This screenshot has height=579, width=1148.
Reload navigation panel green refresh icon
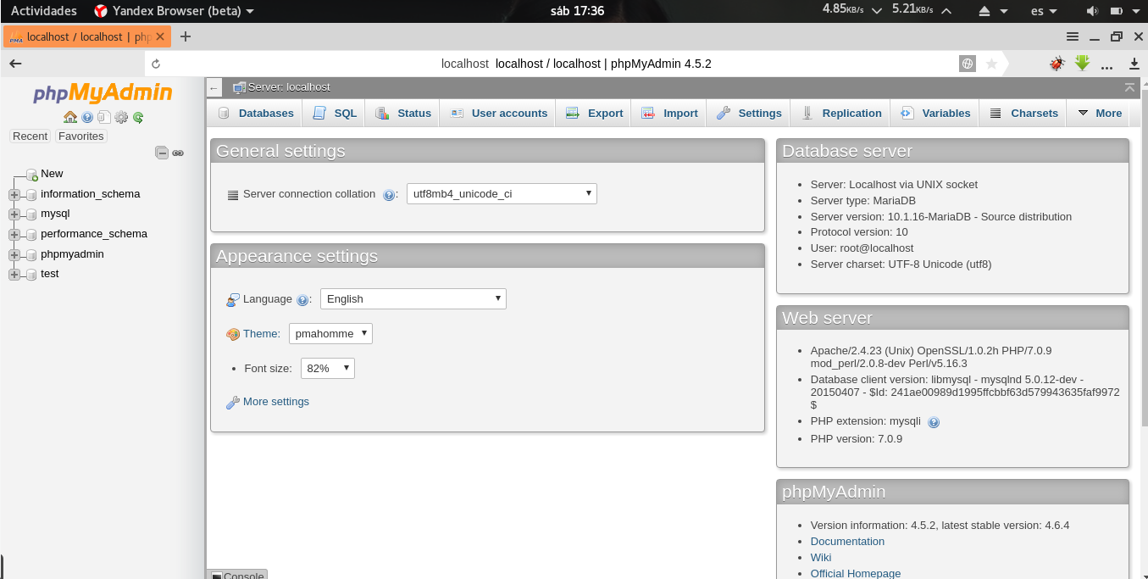pos(138,117)
